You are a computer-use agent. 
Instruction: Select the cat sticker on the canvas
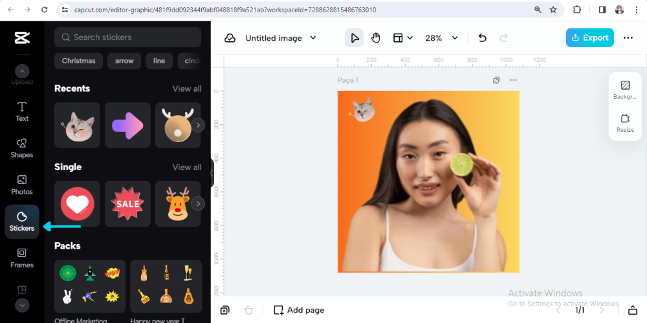[x=363, y=110]
